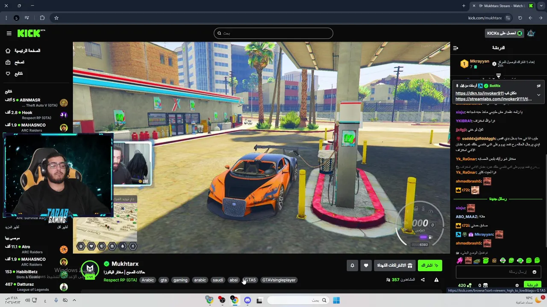The image size is (547, 307).
Task: Select the GTA5 tag
Action: (x=250, y=280)
